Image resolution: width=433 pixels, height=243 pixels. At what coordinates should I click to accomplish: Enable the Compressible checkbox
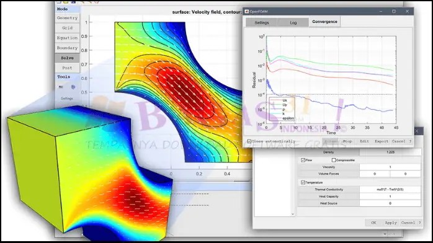tap(334, 160)
